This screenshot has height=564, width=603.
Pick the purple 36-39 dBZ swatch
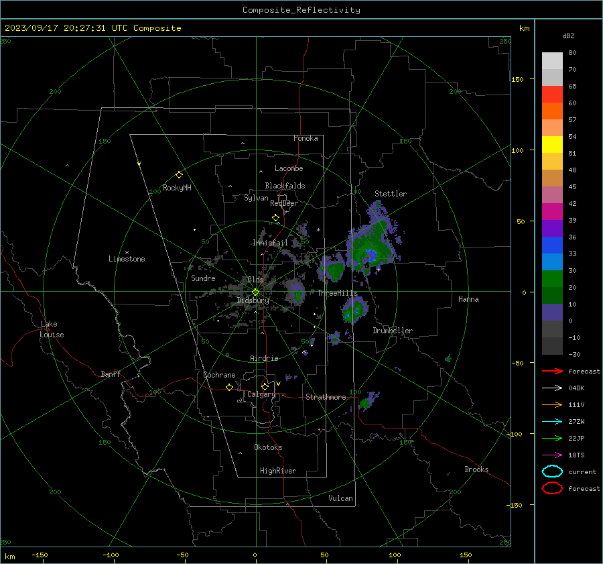point(552,229)
